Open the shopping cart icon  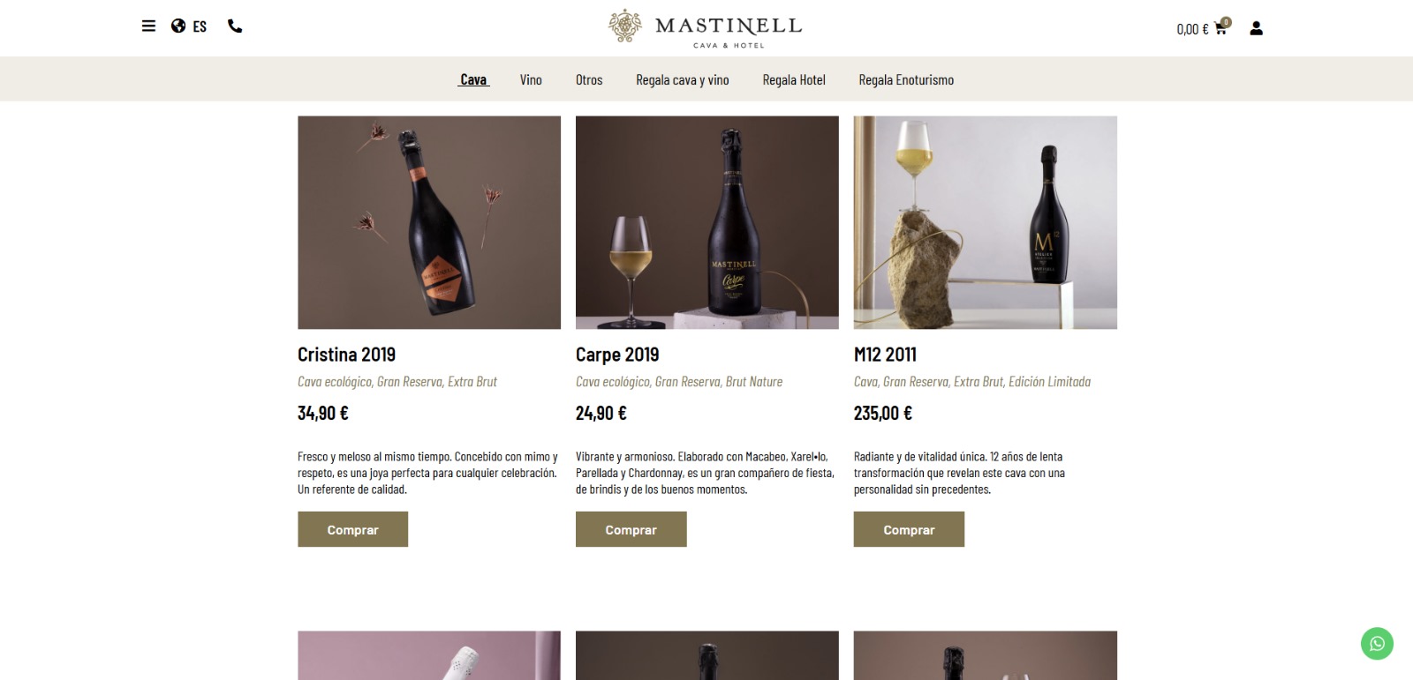click(1221, 27)
